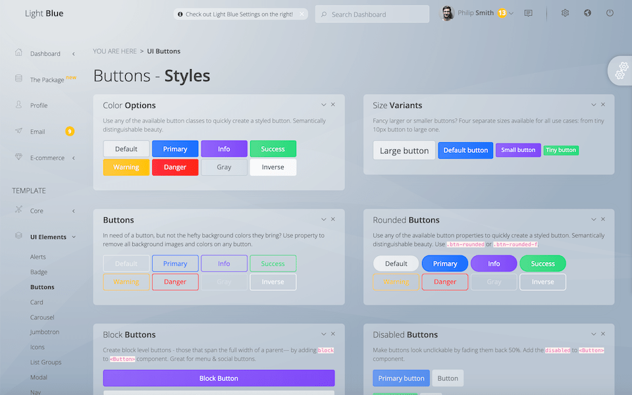Close the Size Variants card
632x395 pixels.
click(x=603, y=105)
